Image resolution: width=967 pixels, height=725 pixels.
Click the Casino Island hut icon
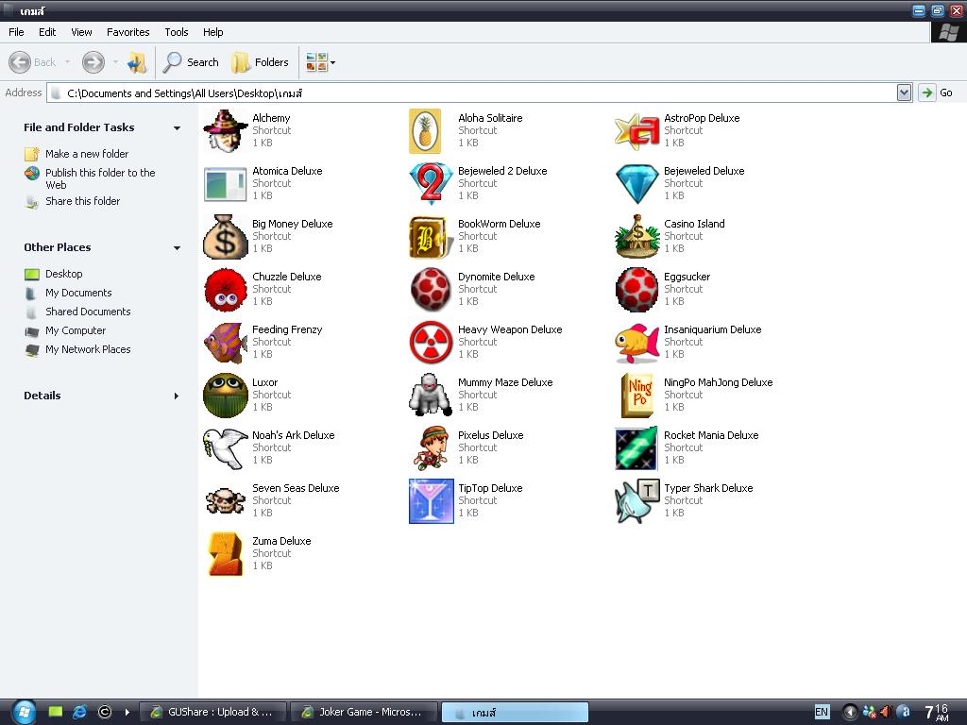click(x=637, y=237)
